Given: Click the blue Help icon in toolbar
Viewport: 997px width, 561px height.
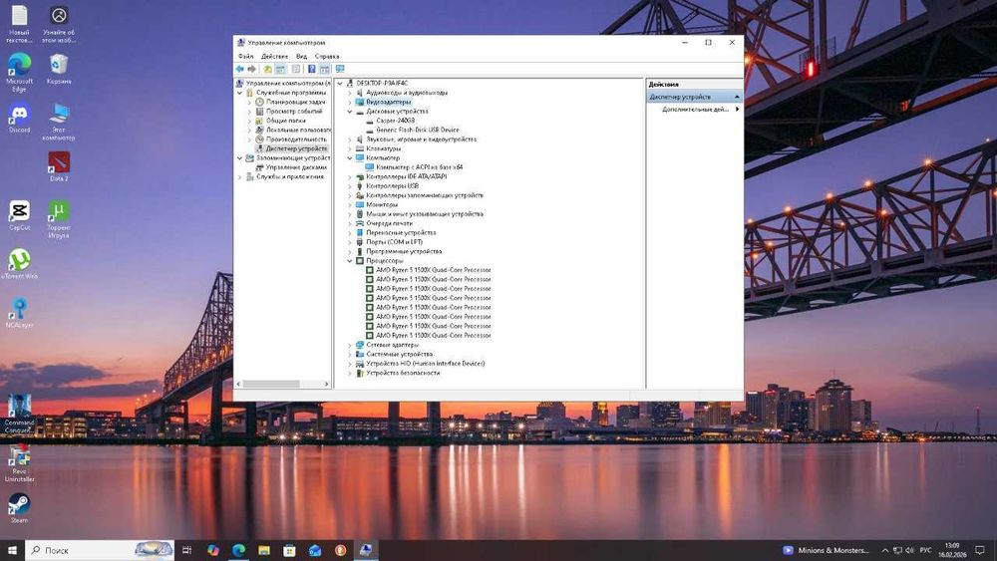Looking at the screenshot, I should [311, 70].
